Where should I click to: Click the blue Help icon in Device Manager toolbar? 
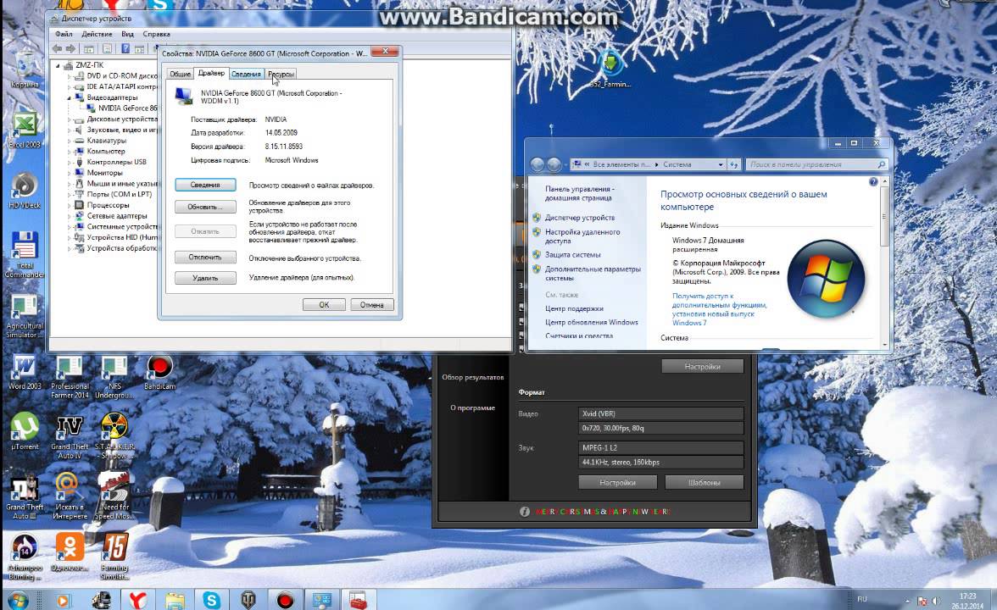coord(125,49)
